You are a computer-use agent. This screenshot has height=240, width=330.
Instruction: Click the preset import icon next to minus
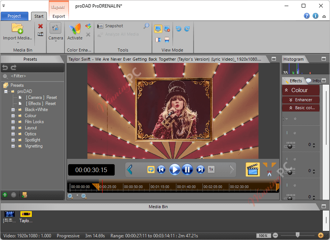[24, 195]
